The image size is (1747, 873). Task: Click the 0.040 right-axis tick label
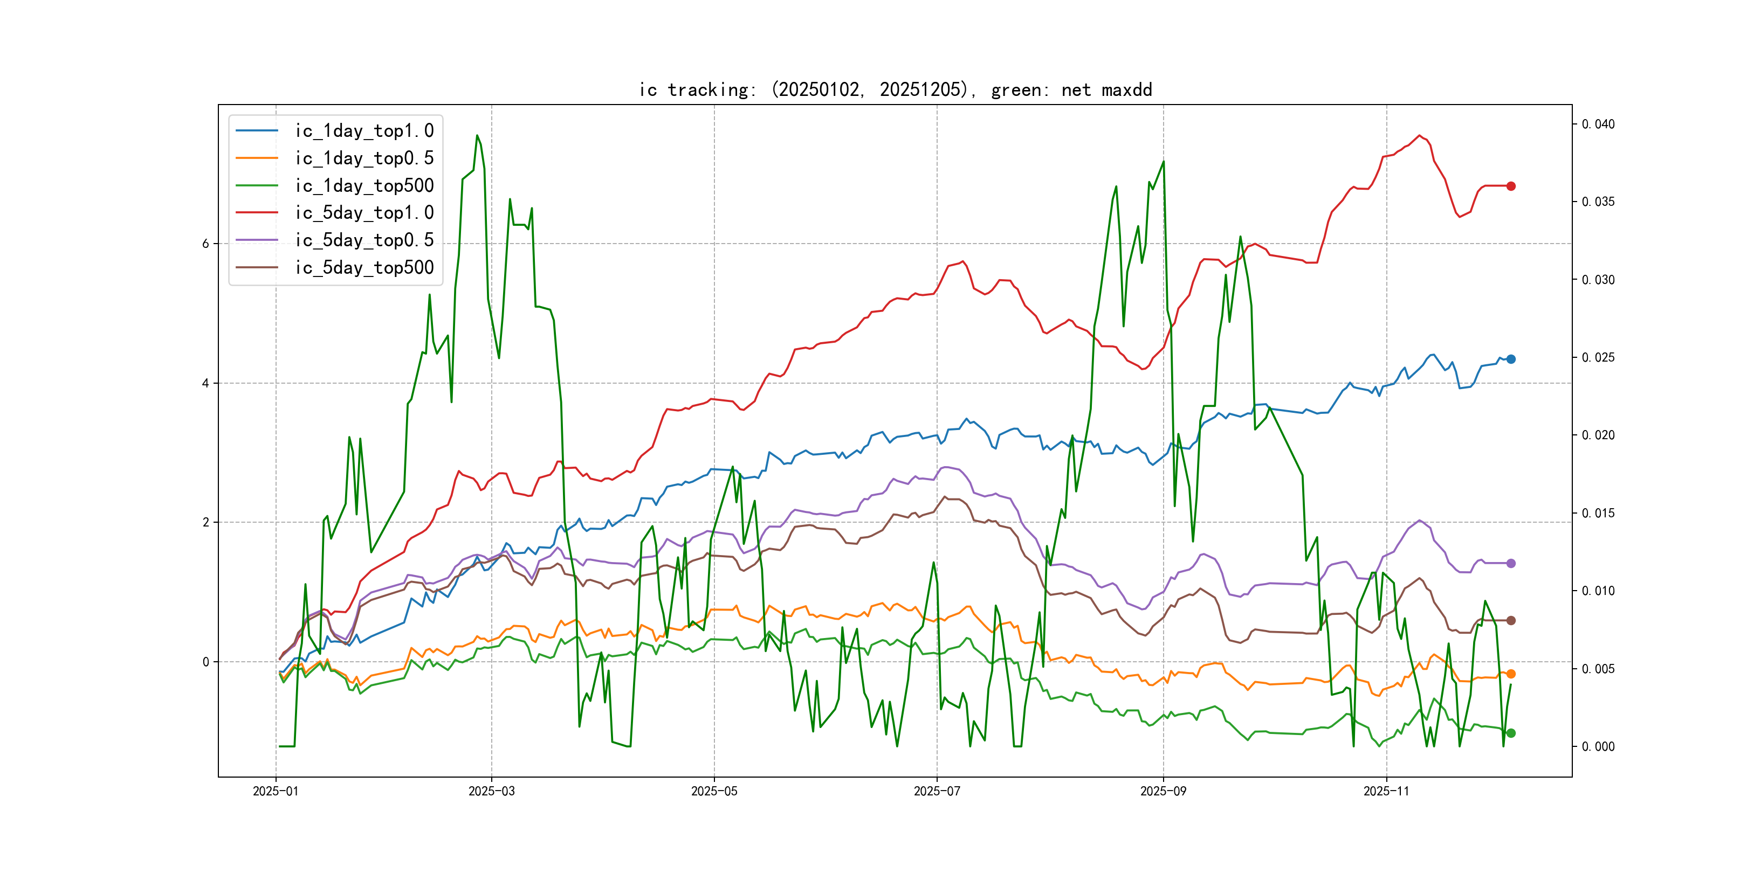(x=1598, y=124)
